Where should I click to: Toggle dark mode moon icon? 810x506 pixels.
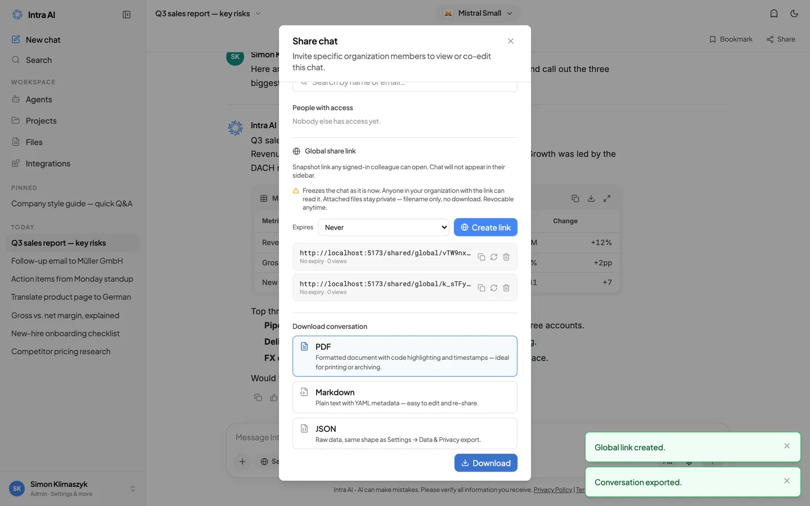pos(794,13)
